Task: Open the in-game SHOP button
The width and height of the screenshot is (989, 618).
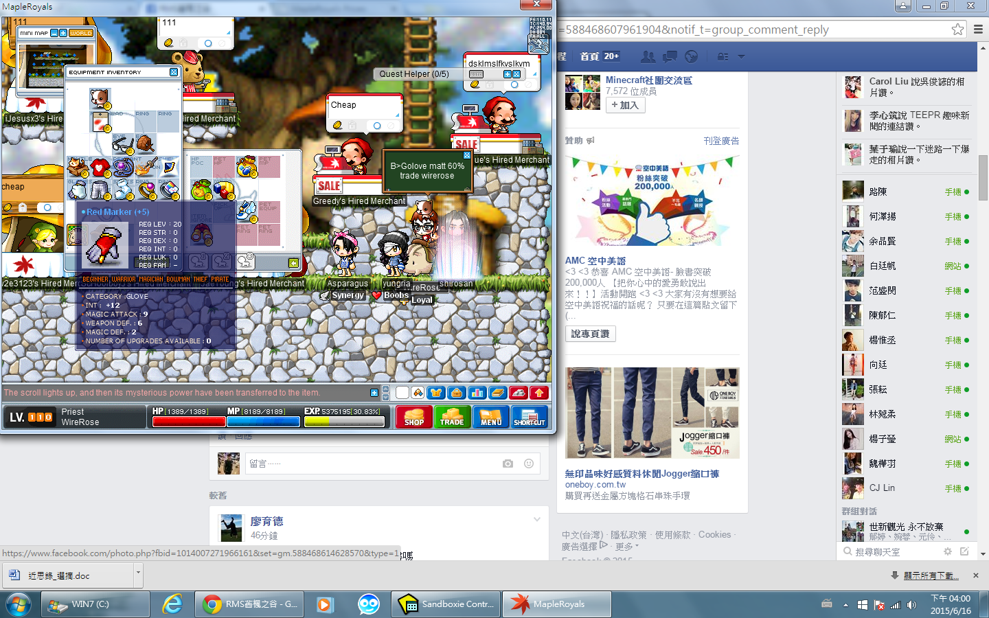Action: (x=413, y=417)
